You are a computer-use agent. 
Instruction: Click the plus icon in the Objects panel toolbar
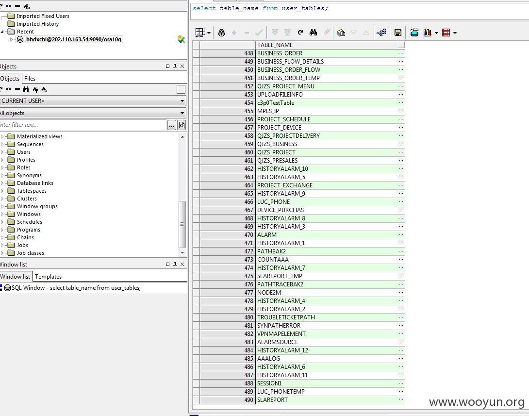(8, 89)
